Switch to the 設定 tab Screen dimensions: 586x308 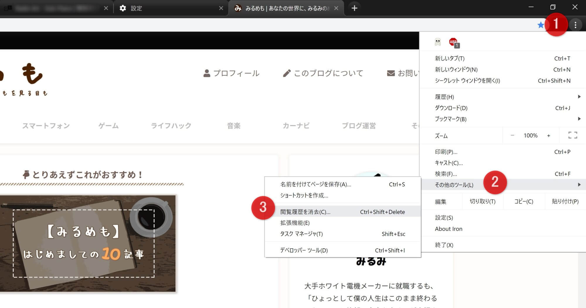(171, 8)
